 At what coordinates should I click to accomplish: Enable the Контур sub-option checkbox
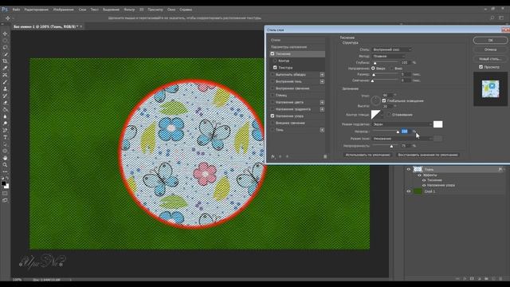(275, 61)
